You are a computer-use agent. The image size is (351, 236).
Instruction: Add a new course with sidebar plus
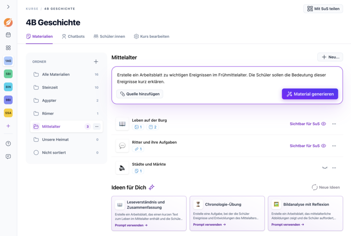click(x=8, y=126)
